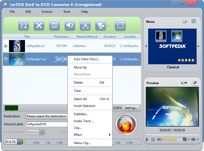Open the menu template edit pencil icon
The image size is (204, 151).
point(185,21)
